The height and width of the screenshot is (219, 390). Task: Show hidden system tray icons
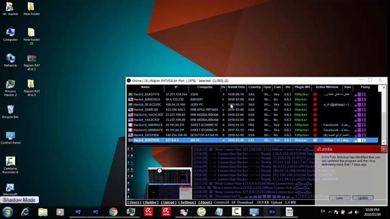click(330, 212)
